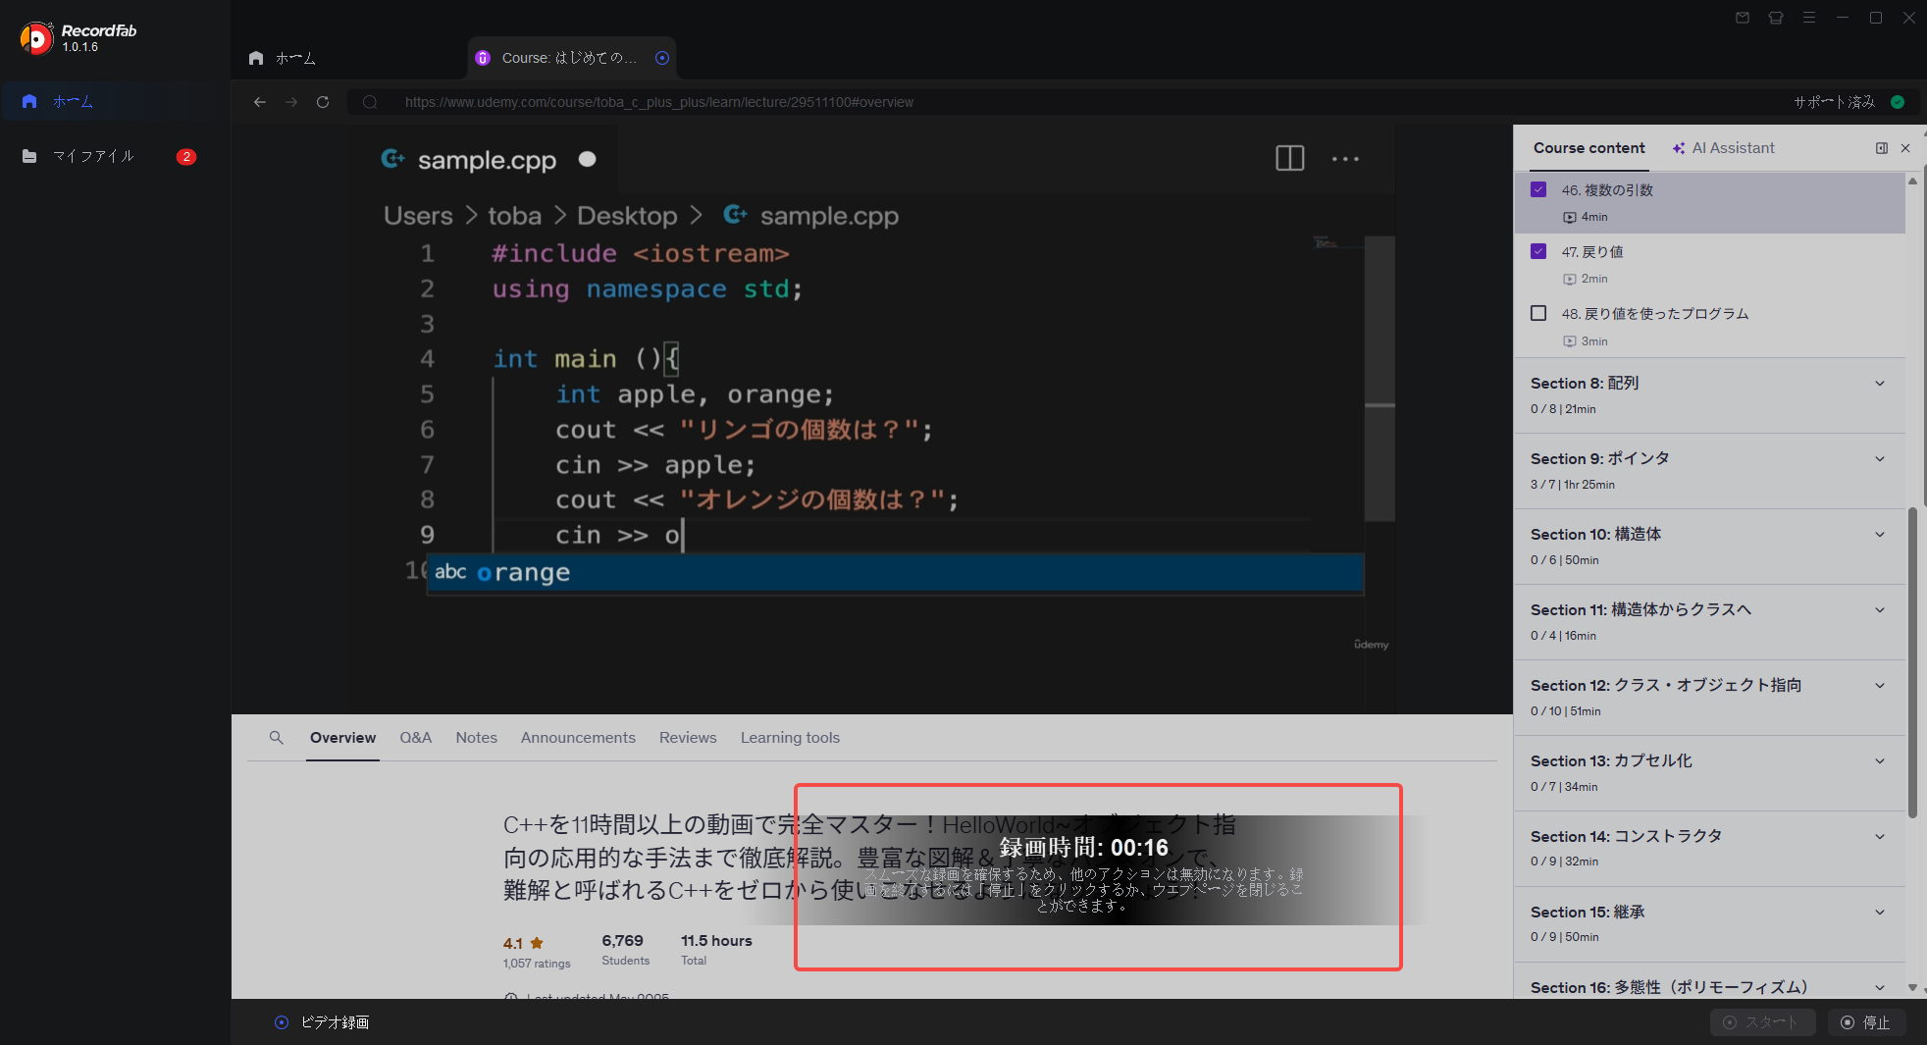
Task: Uncheck lecture 46 複数の引数 checkbox
Action: (x=1538, y=189)
